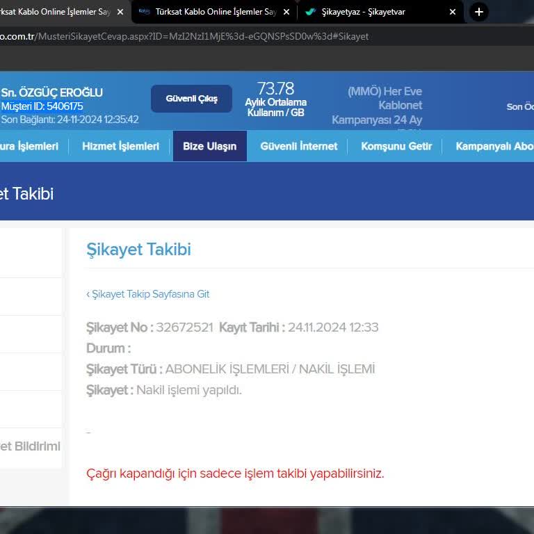534x534 pixels.
Task: Switch to the Şikayetyaz - Şikayetvar tab
Action: 380,12
